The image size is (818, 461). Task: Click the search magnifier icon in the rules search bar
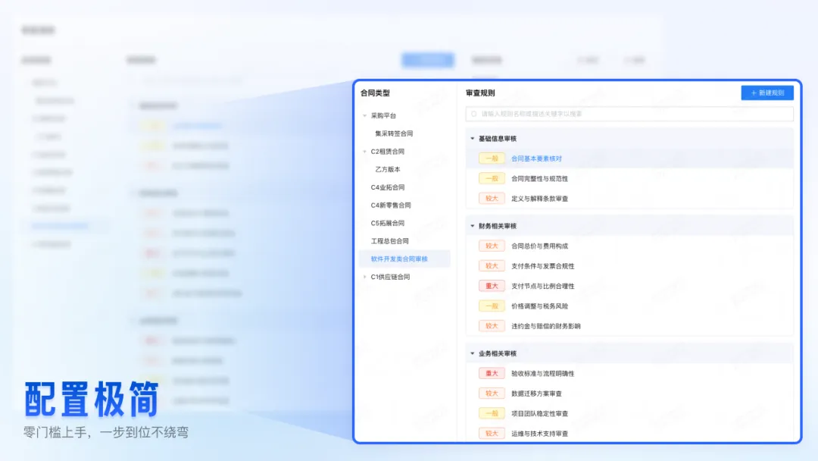472,112
